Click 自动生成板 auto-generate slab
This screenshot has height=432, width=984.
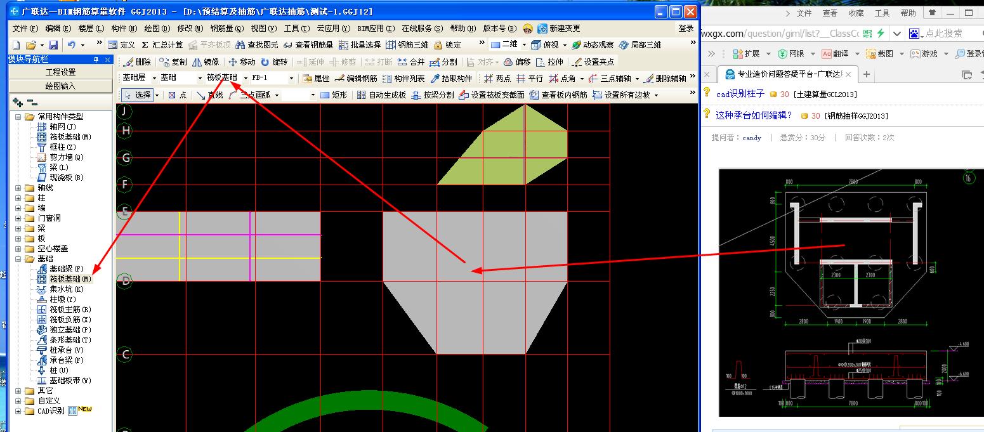pos(381,95)
